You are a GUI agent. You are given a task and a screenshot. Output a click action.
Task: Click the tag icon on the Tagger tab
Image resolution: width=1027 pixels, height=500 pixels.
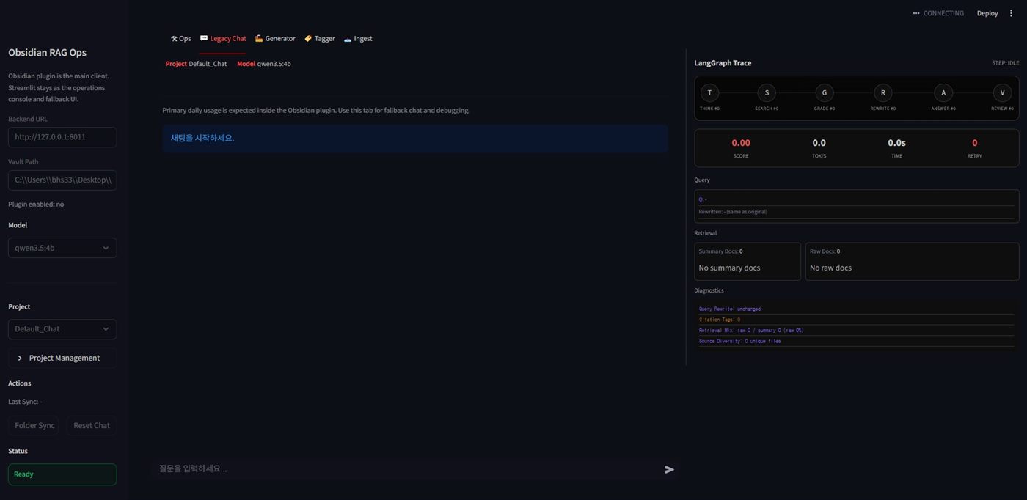pos(308,38)
